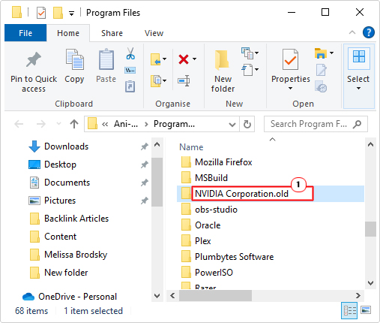The image size is (380, 323).
Task: Select the obs-studio folder
Action: coord(209,210)
